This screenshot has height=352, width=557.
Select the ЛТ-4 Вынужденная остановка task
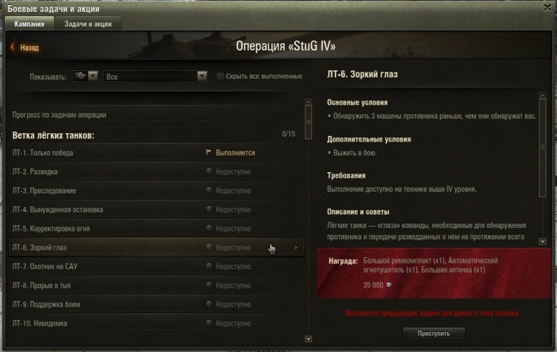tap(156, 209)
